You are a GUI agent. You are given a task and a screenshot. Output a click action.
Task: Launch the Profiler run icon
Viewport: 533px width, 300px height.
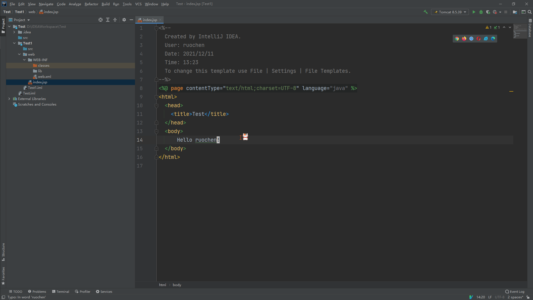coord(495,12)
